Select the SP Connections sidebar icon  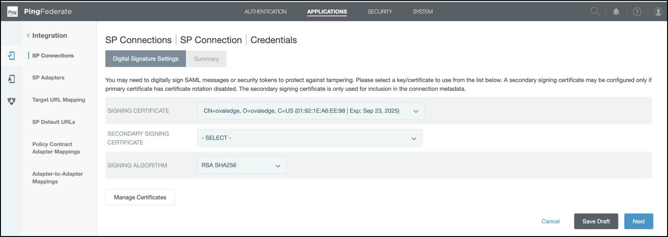12,56
